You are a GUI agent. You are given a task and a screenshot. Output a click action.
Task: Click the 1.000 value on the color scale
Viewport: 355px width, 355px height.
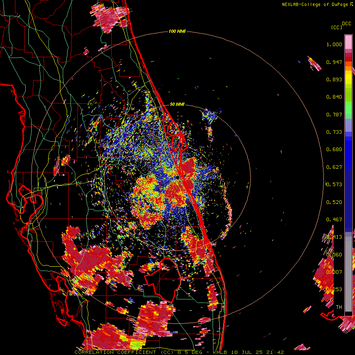click(x=334, y=44)
